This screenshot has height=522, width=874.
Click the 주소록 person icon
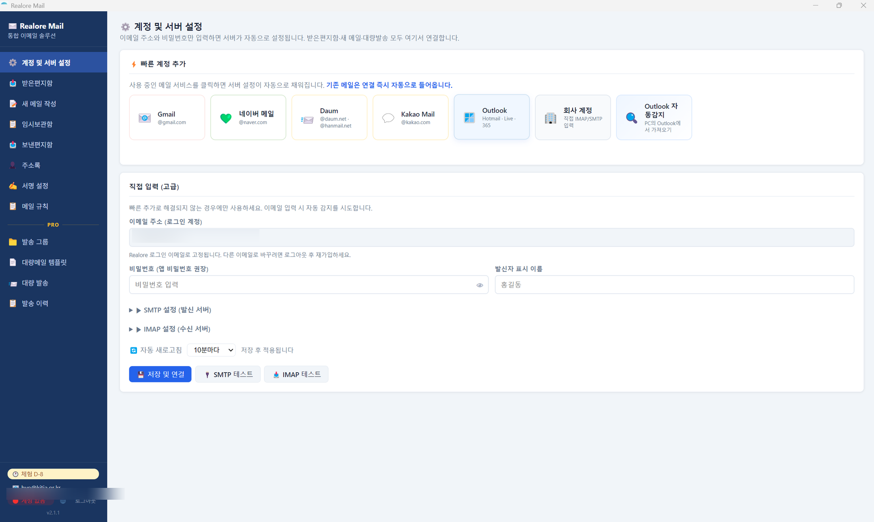click(x=13, y=165)
